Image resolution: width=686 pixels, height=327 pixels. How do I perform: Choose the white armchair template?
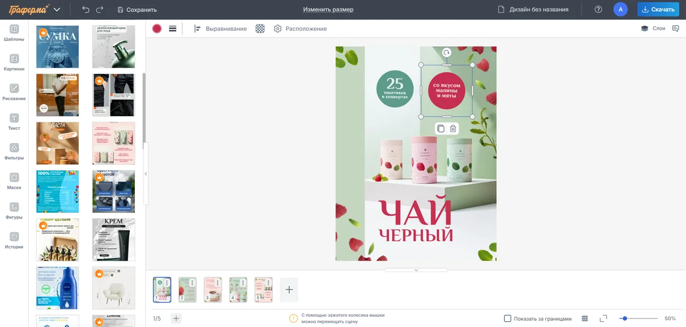point(114,288)
